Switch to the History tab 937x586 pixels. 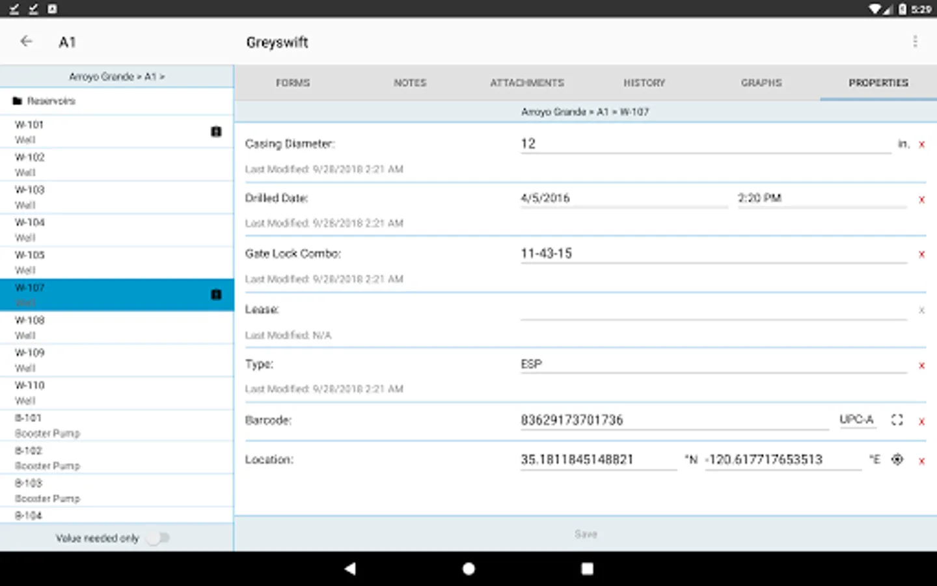pyautogui.click(x=644, y=83)
